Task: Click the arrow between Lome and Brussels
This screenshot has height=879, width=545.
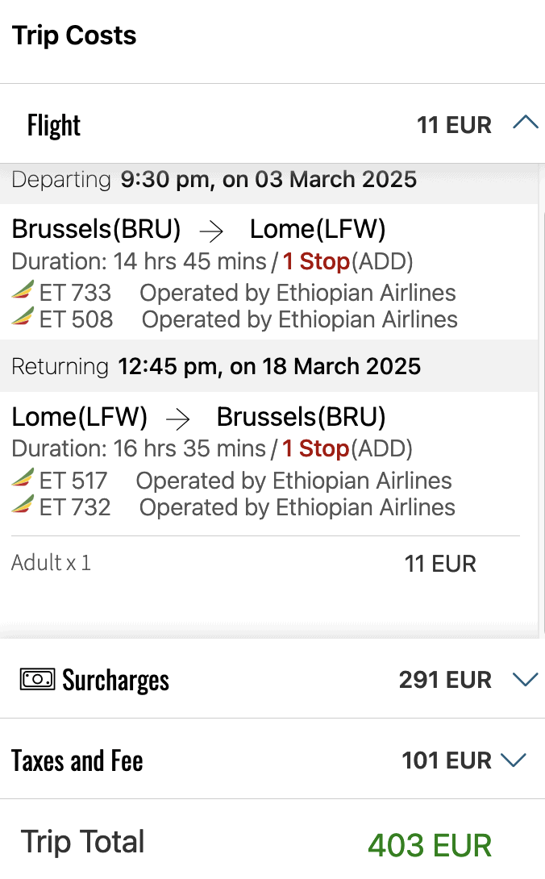Action: tap(178, 419)
